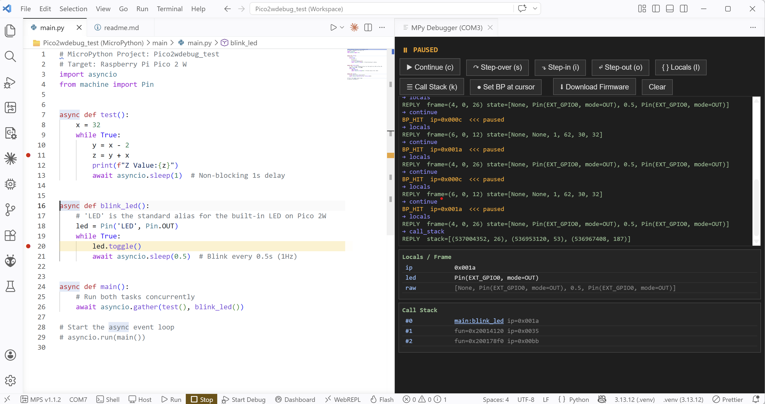Click the Continue (c) button
This screenshot has width=765, height=404.
coord(430,67)
